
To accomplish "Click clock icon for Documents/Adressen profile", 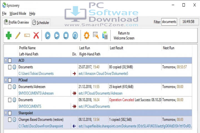I will (14, 87).
